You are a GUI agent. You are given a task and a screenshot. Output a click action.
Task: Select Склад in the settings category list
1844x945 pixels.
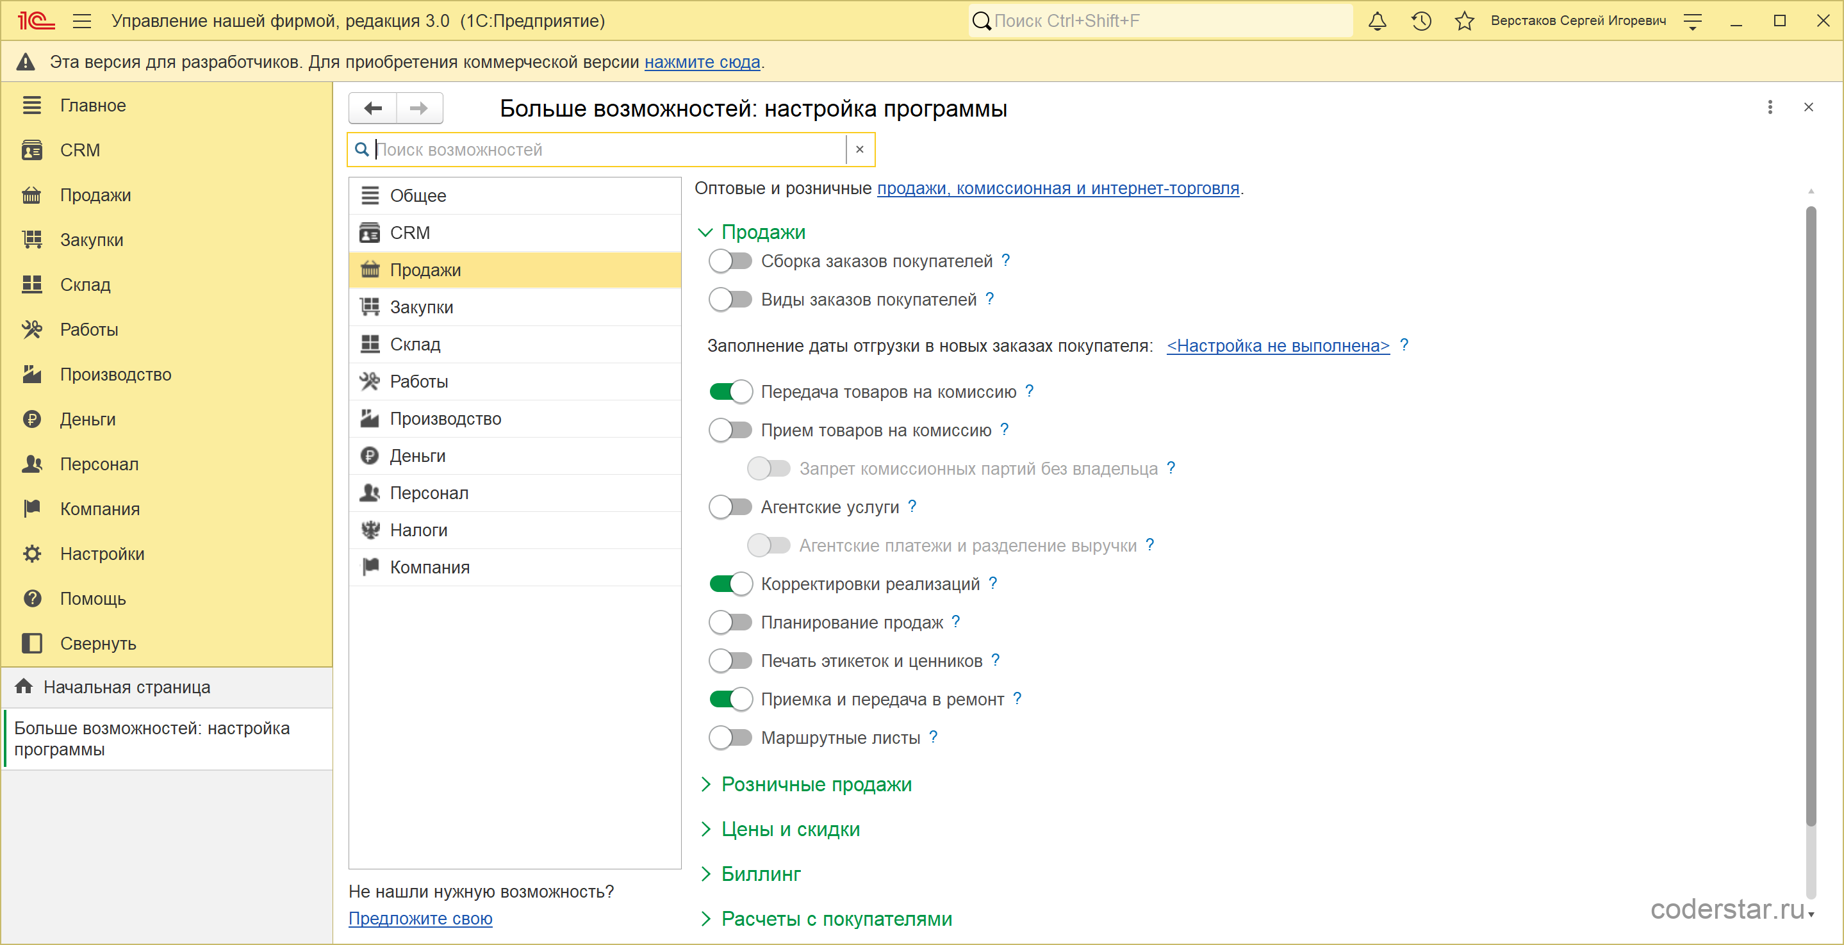pyautogui.click(x=515, y=344)
